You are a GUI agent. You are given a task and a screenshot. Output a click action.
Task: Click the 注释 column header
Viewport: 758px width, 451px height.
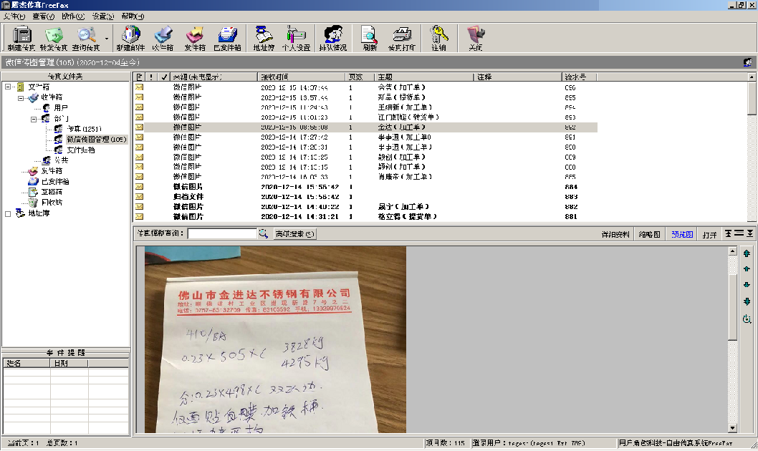point(518,77)
